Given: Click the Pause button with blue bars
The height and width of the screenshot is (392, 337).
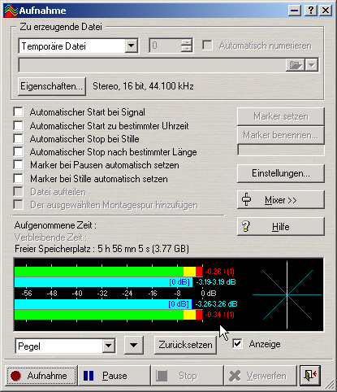Looking at the screenshot, I should (x=114, y=376).
